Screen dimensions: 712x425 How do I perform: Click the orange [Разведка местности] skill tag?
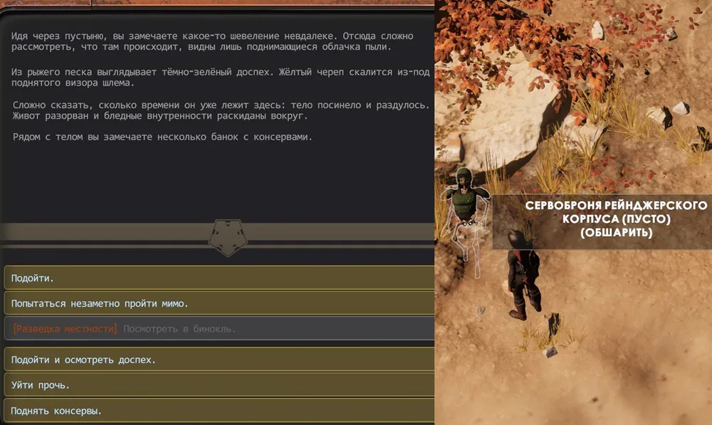(65, 329)
